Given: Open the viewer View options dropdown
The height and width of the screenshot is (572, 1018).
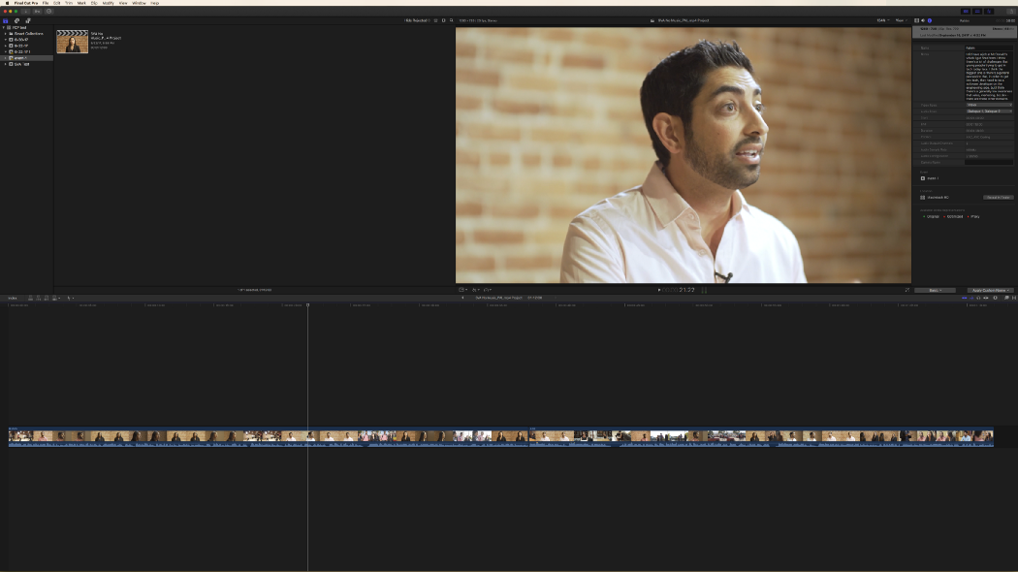Looking at the screenshot, I should pyautogui.click(x=901, y=20).
